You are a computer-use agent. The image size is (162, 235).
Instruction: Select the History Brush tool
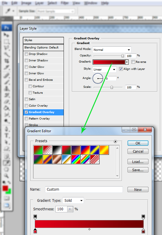6,95
